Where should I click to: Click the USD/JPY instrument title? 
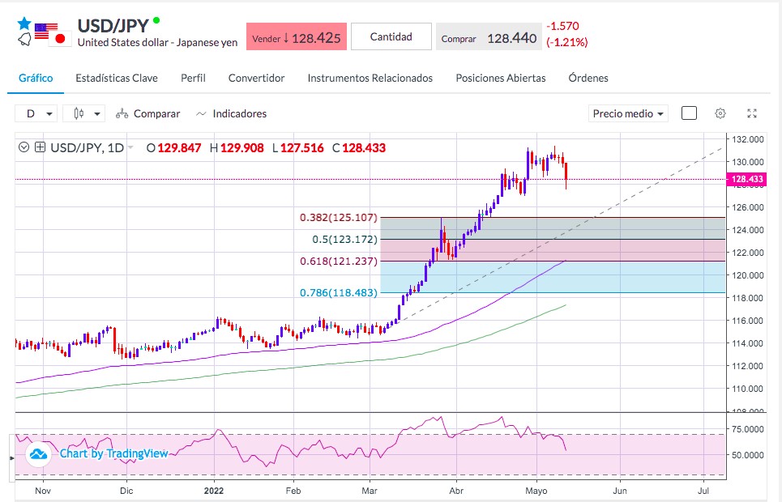click(113, 25)
